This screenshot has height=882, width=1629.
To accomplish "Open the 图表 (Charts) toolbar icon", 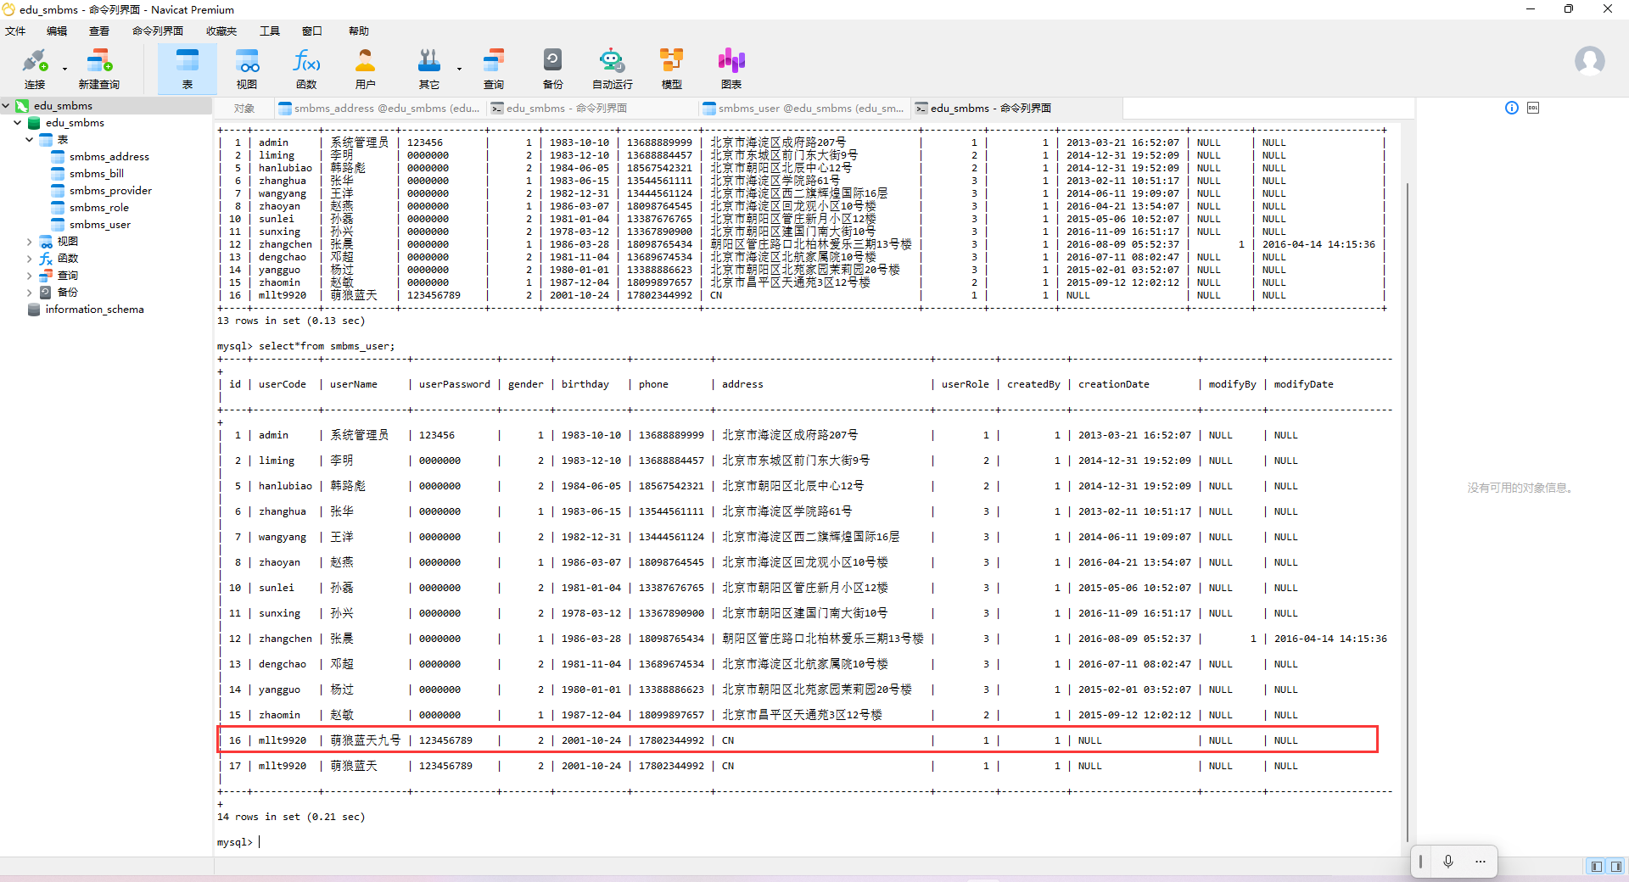I will tap(731, 69).
